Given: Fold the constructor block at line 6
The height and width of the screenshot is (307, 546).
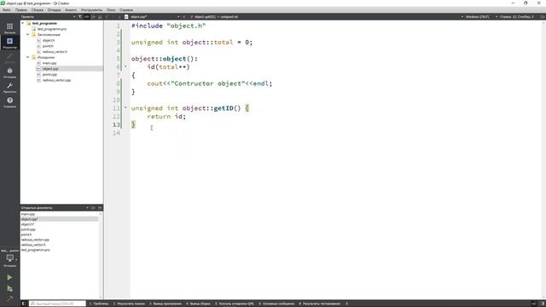Looking at the screenshot, I should (x=125, y=67).
